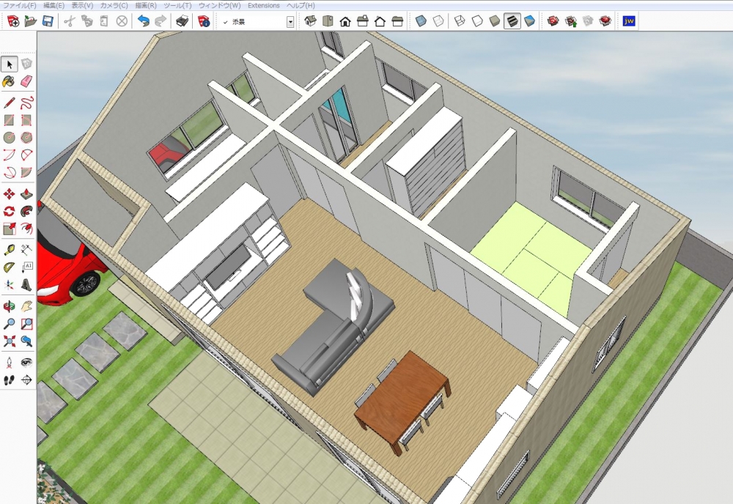Select the Arc tool
The height and width of the screenshot is (504, 733).
(10, 155)
